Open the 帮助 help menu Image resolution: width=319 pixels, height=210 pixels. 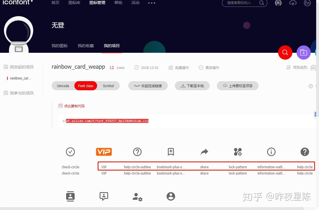click(118, 3)
